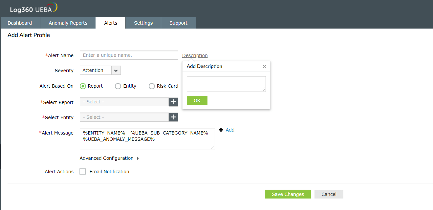Click the plus icon beside Select Report
Image resolution: width=433 pixels, height=210 pixels.
[173, 102]
